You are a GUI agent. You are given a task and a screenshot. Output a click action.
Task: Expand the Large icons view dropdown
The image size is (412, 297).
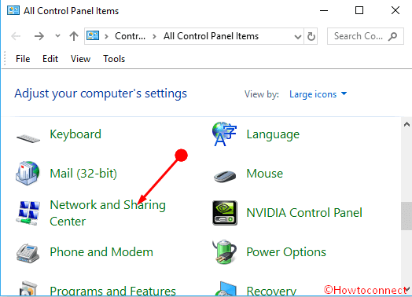pyautogui.click(x=318, y=94)
